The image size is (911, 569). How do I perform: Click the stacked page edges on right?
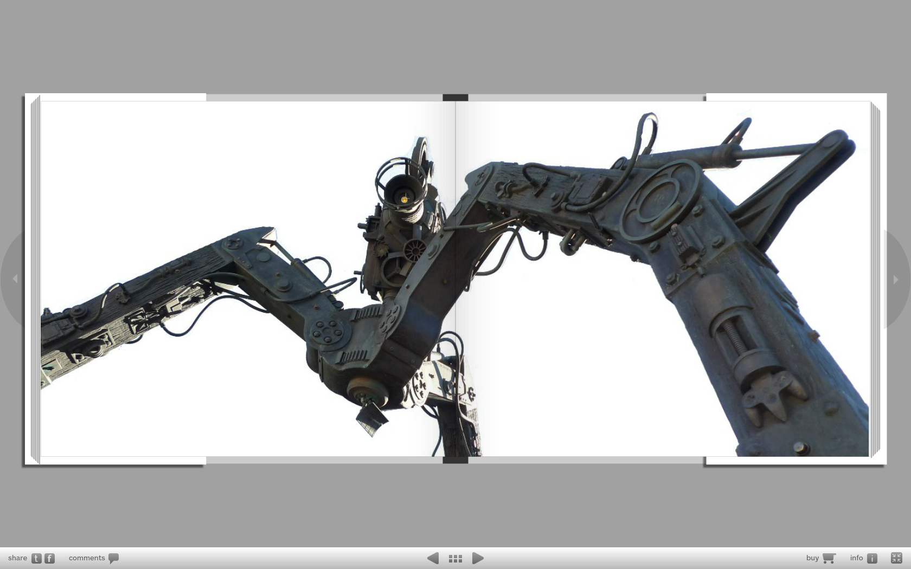point(875,279)
